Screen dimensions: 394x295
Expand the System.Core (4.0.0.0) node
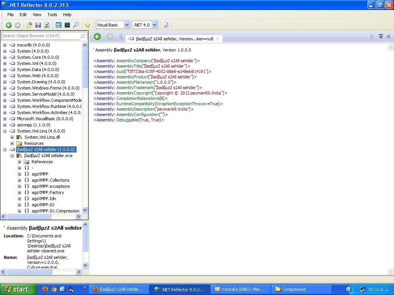[x=5, y=58]
